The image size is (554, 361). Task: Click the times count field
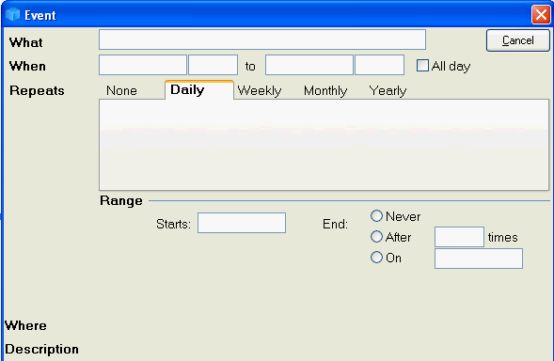459,237
